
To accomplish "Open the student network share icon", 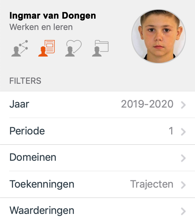I will [x=20, y=48].
